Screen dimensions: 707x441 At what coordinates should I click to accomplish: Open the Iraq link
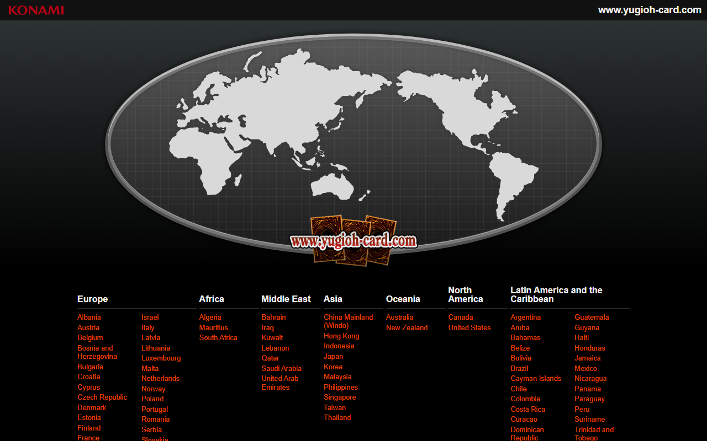(268, 327)
